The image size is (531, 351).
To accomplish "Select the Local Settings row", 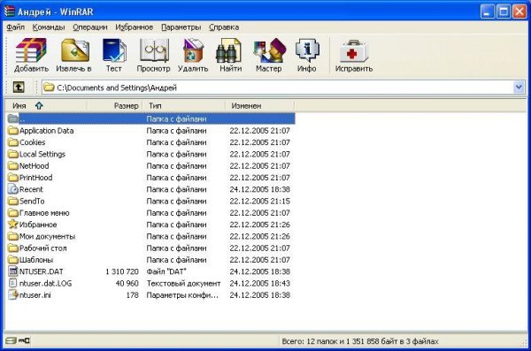I will pos(150,154).
